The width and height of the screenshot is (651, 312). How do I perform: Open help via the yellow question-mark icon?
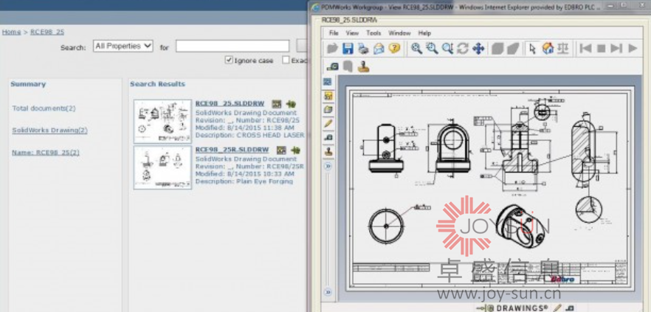click(394, 48)
